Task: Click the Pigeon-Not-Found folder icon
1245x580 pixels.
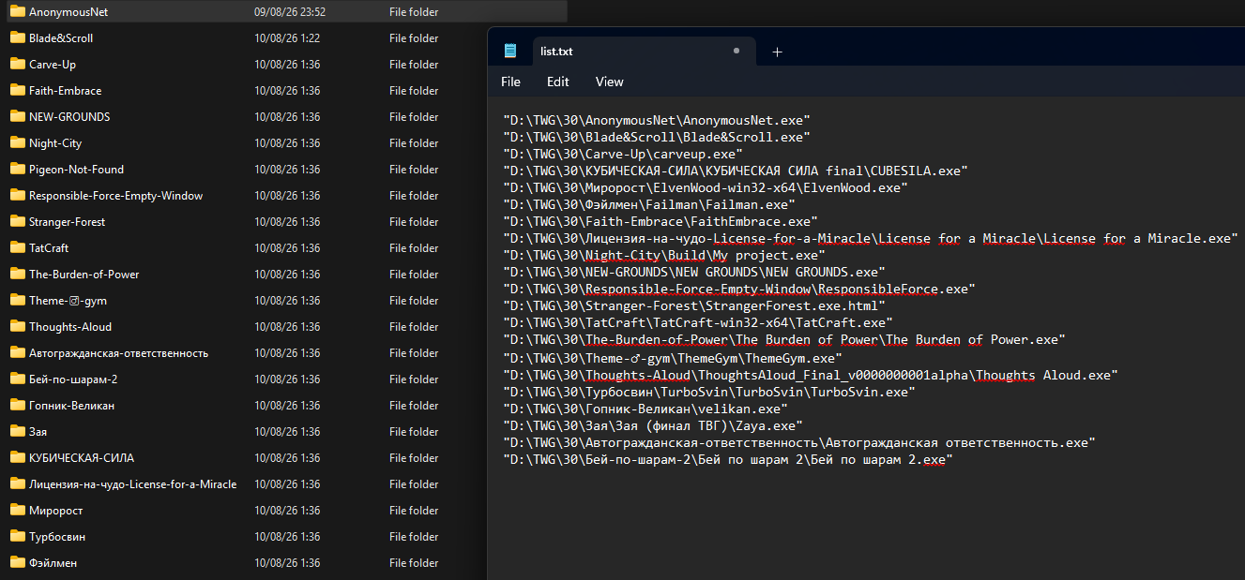Action: [x=17, y=170]
